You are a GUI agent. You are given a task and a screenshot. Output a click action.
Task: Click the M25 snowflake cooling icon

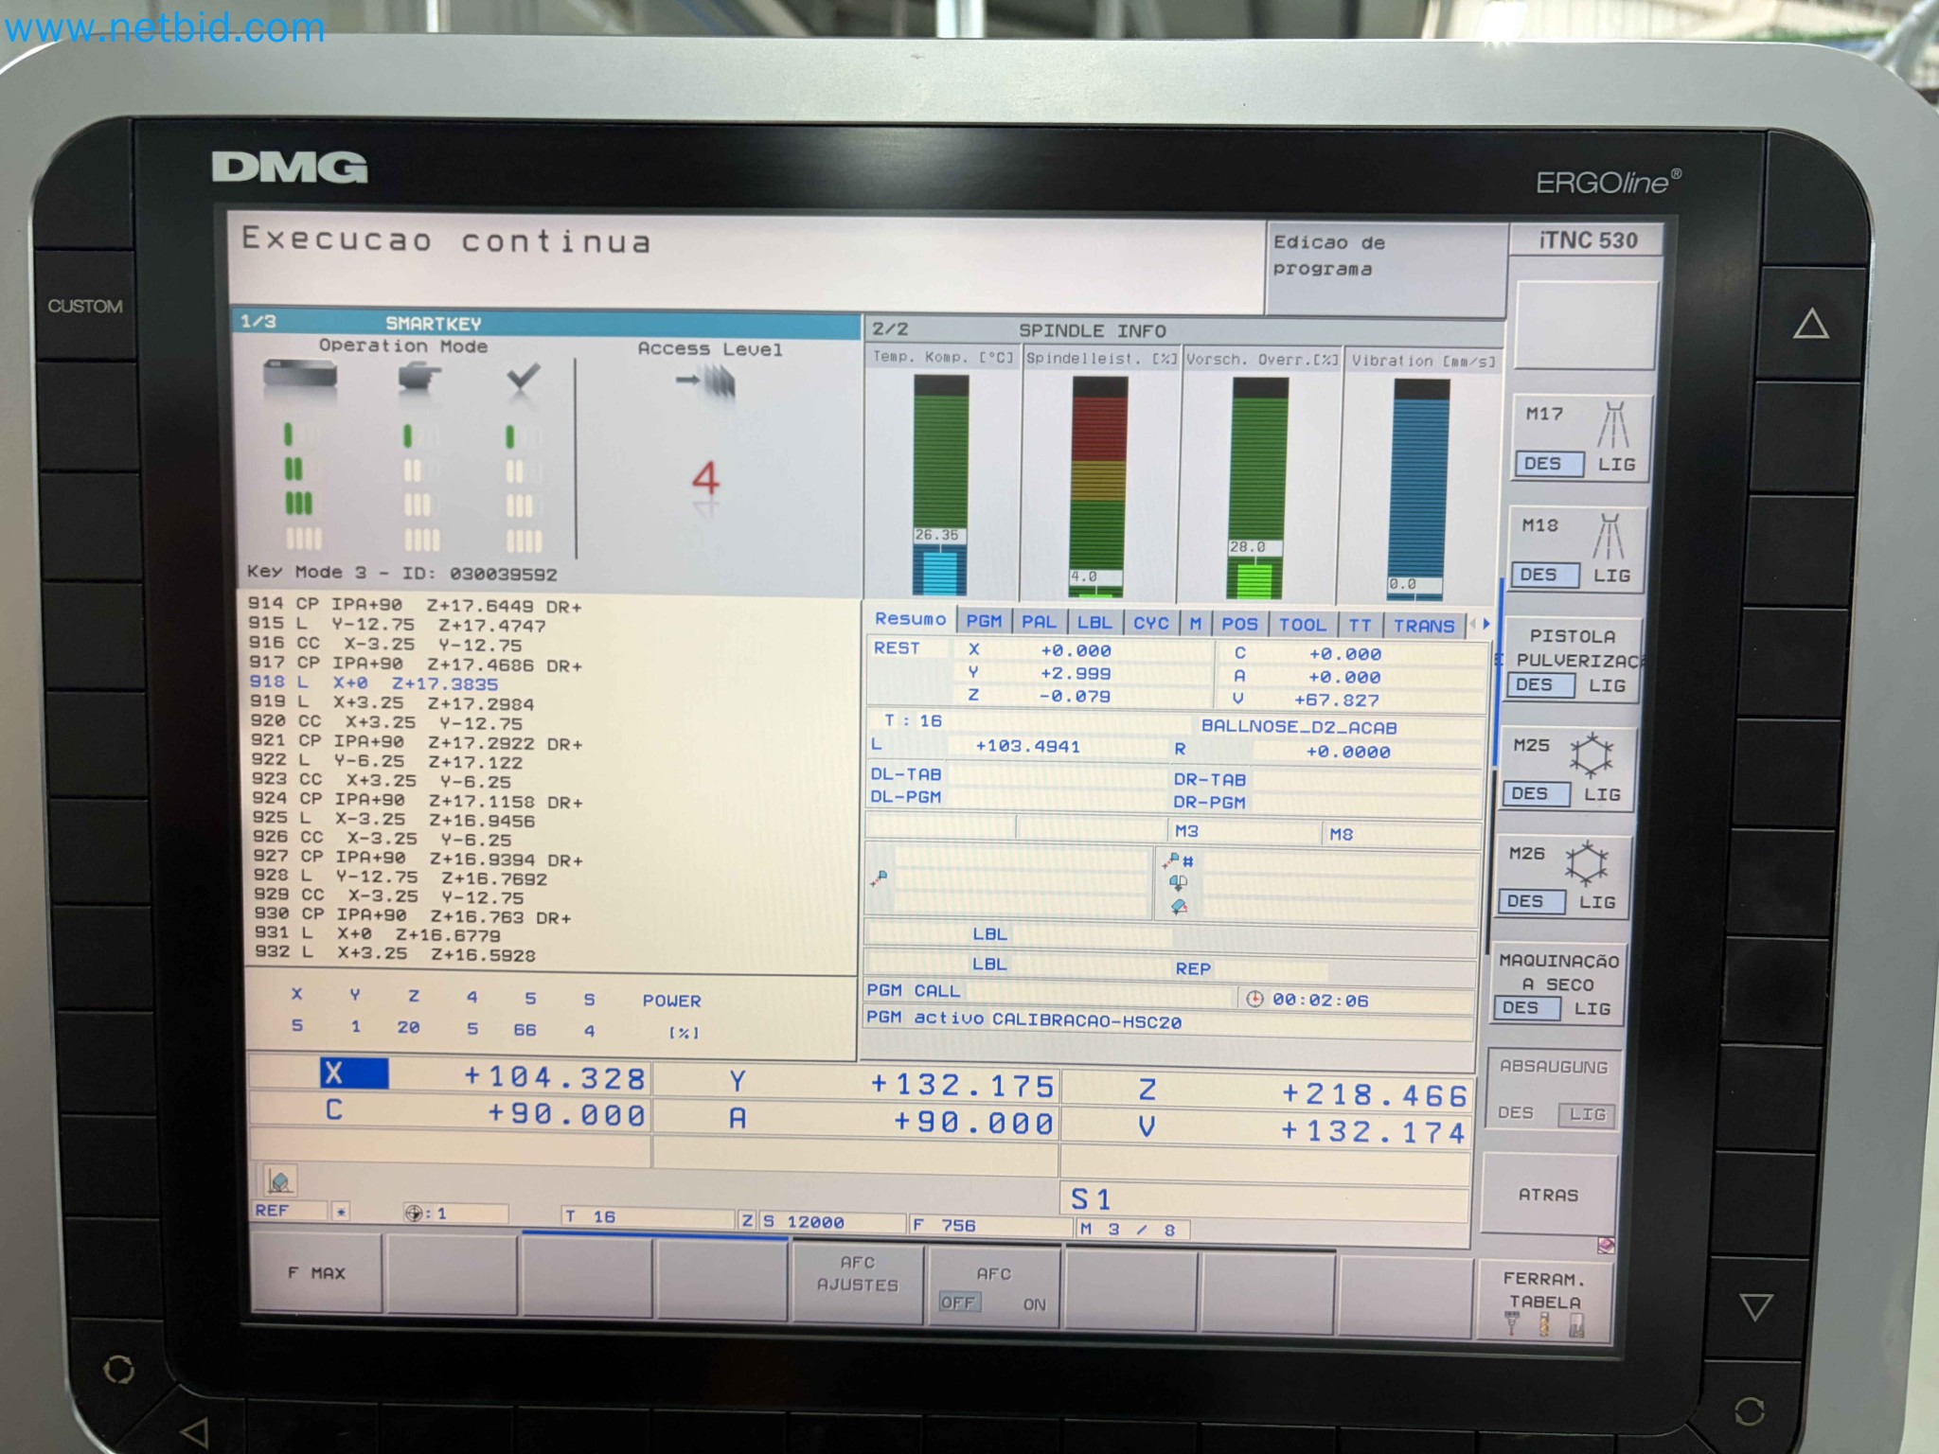pos(1591,754)
